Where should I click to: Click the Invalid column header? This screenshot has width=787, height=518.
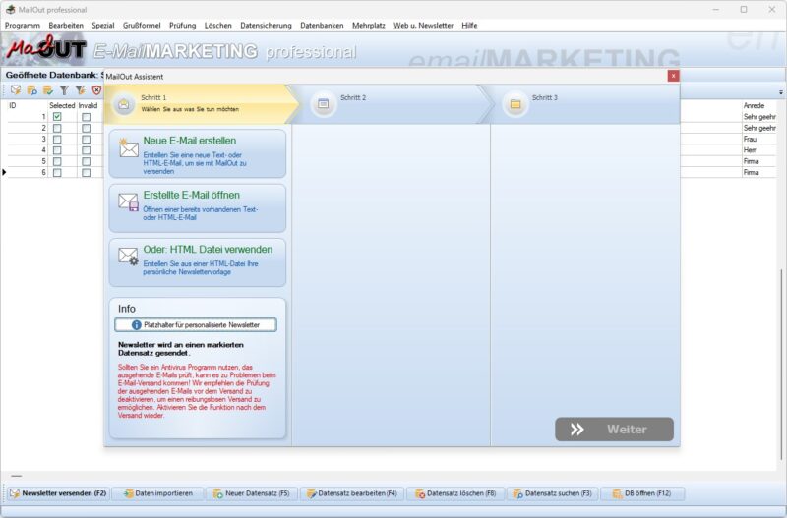click(x=88, y=106)
